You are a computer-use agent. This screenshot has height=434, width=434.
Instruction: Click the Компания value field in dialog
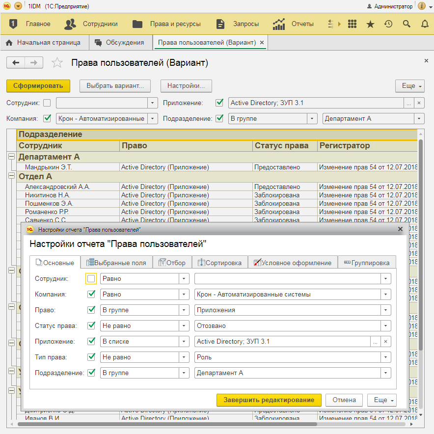pos(287,295)
